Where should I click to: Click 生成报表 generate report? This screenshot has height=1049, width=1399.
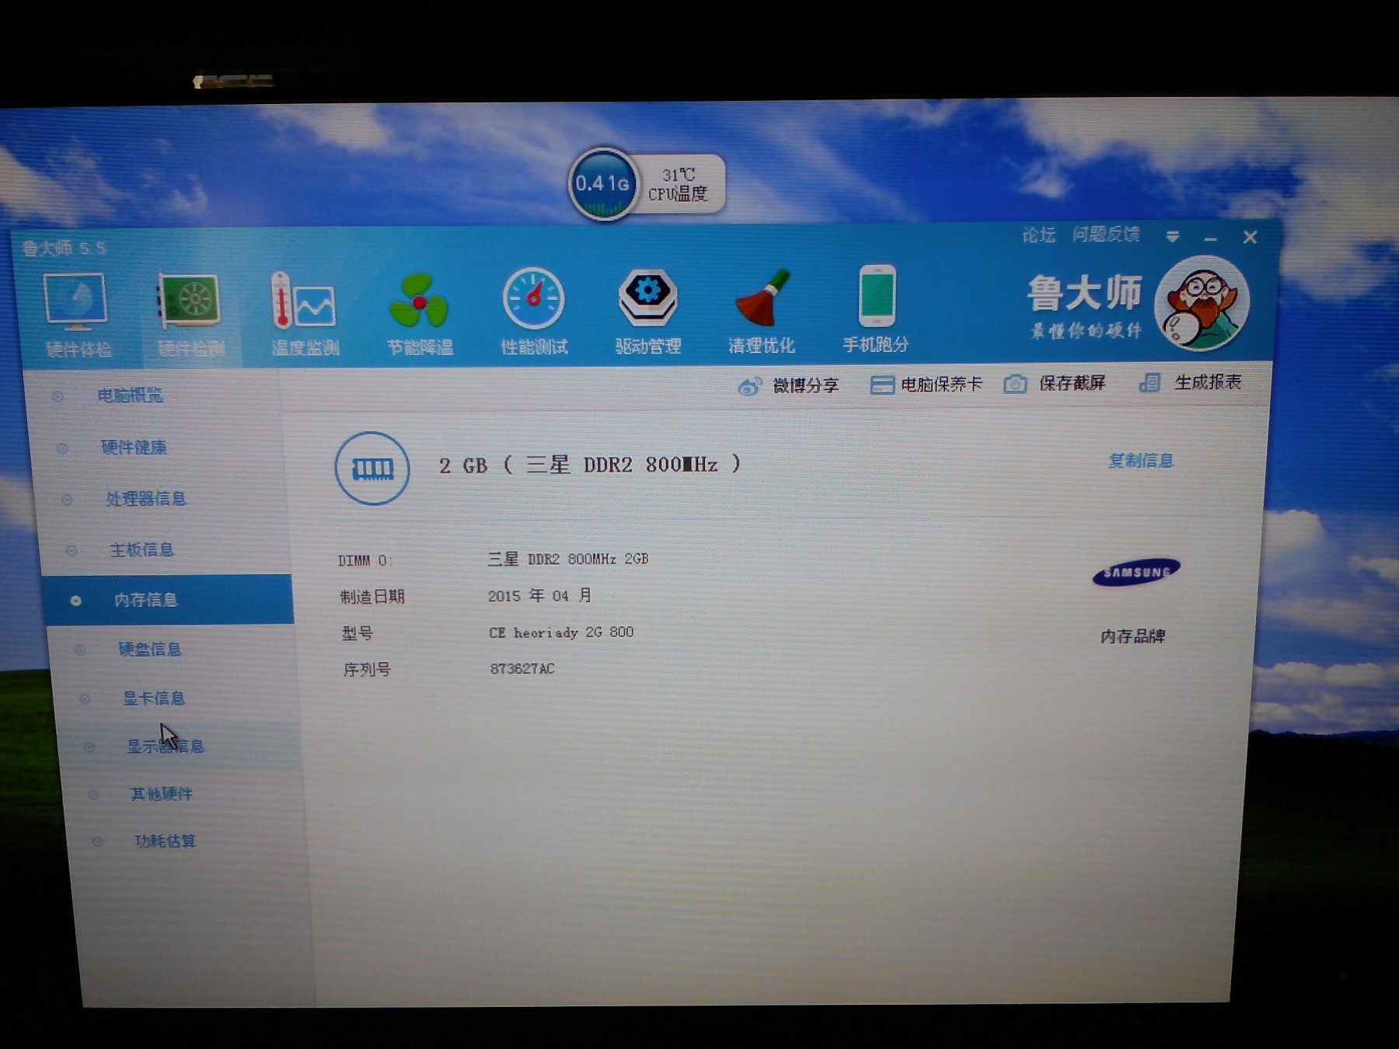[1191, 382]
